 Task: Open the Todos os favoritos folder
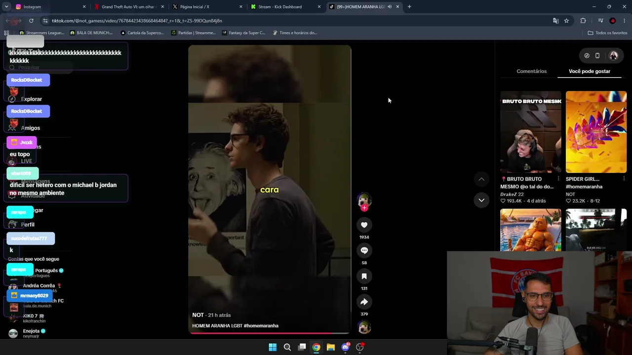coord(607,33)
